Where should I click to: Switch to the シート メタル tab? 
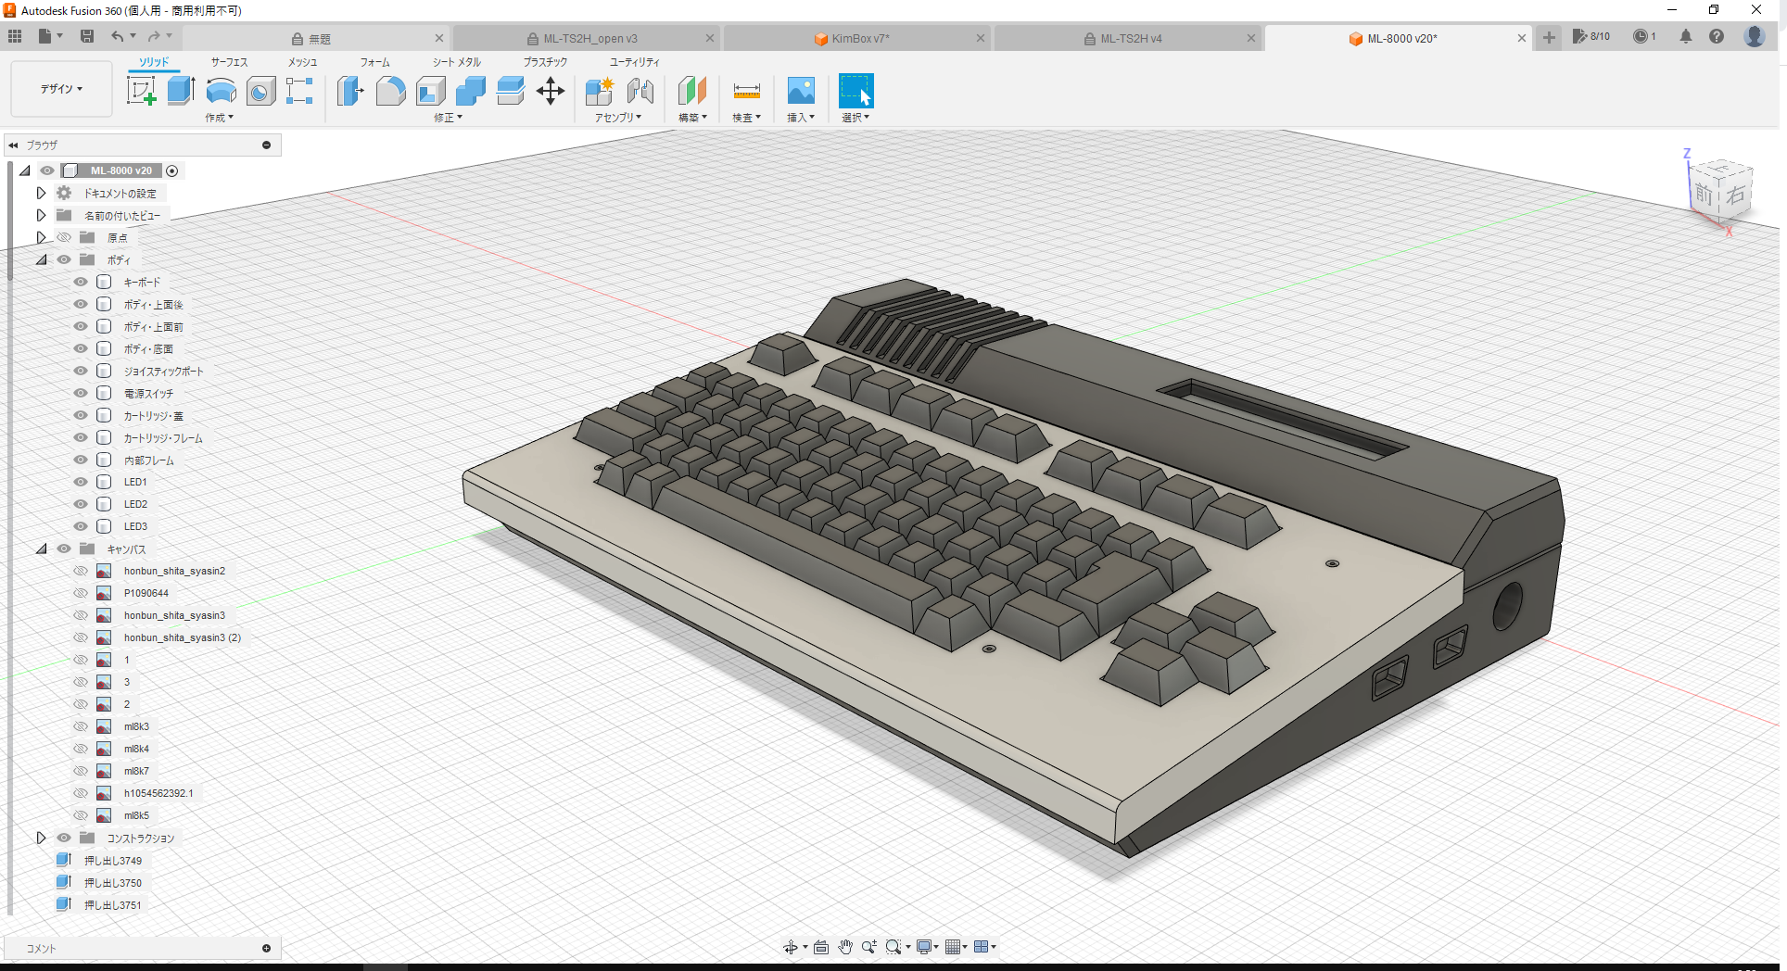click(455, 62)
